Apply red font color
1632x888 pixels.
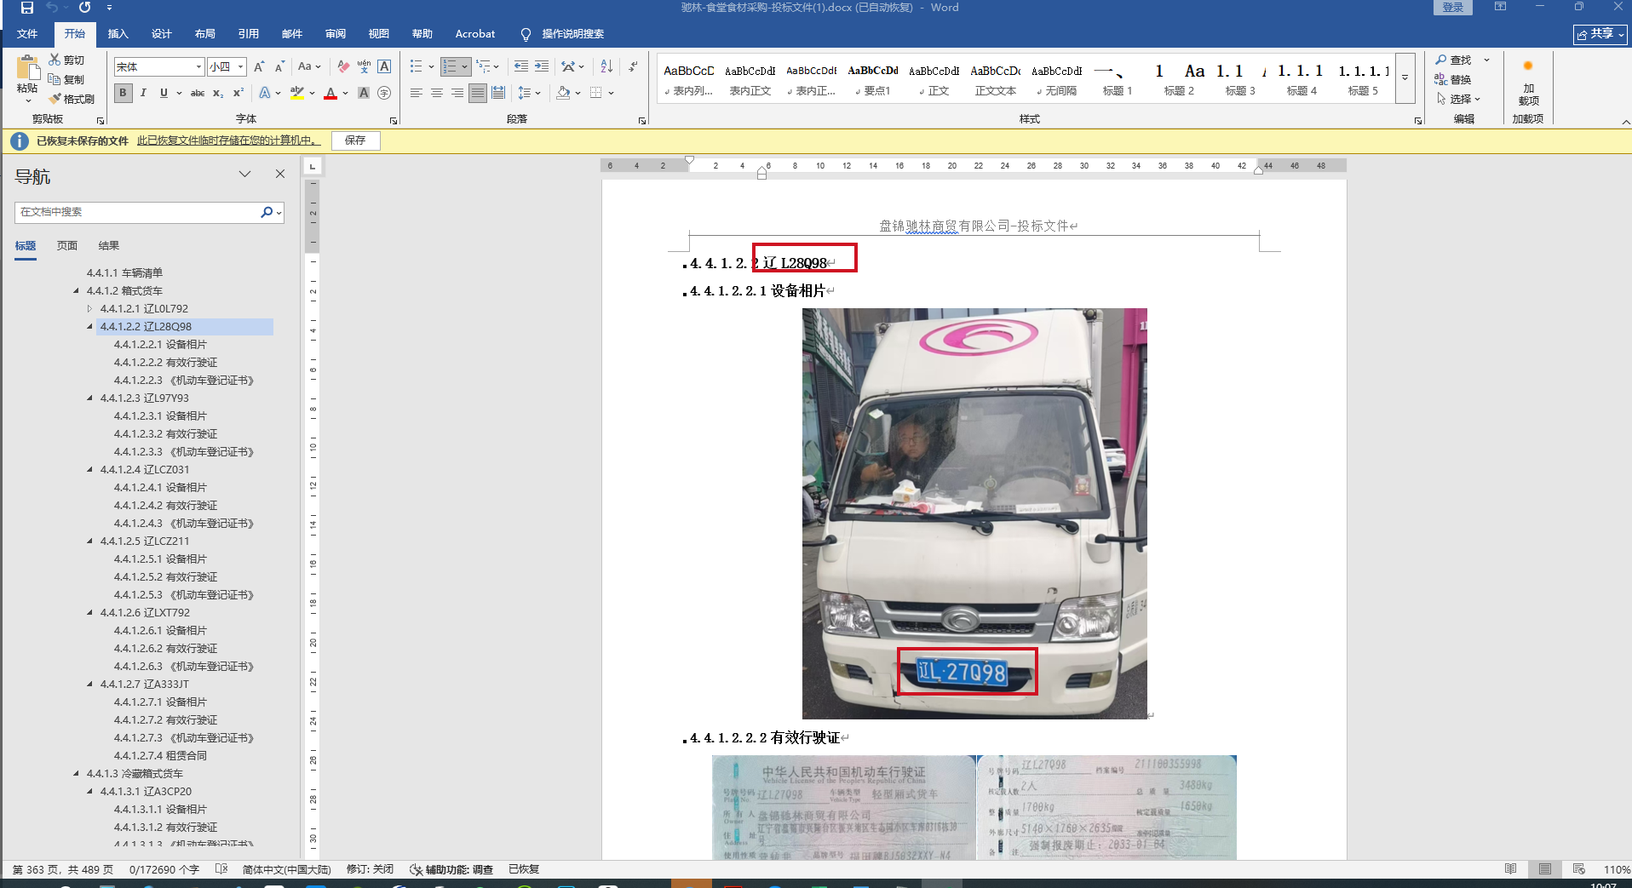pos(330,93)
